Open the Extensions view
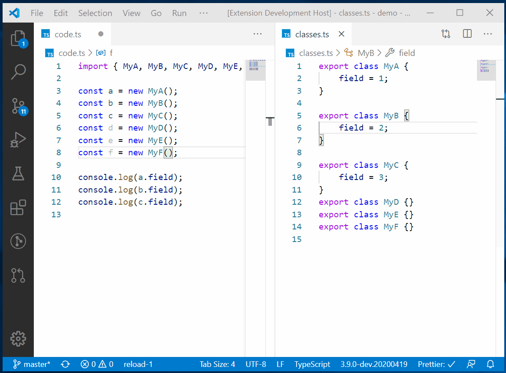 (18, 207)
